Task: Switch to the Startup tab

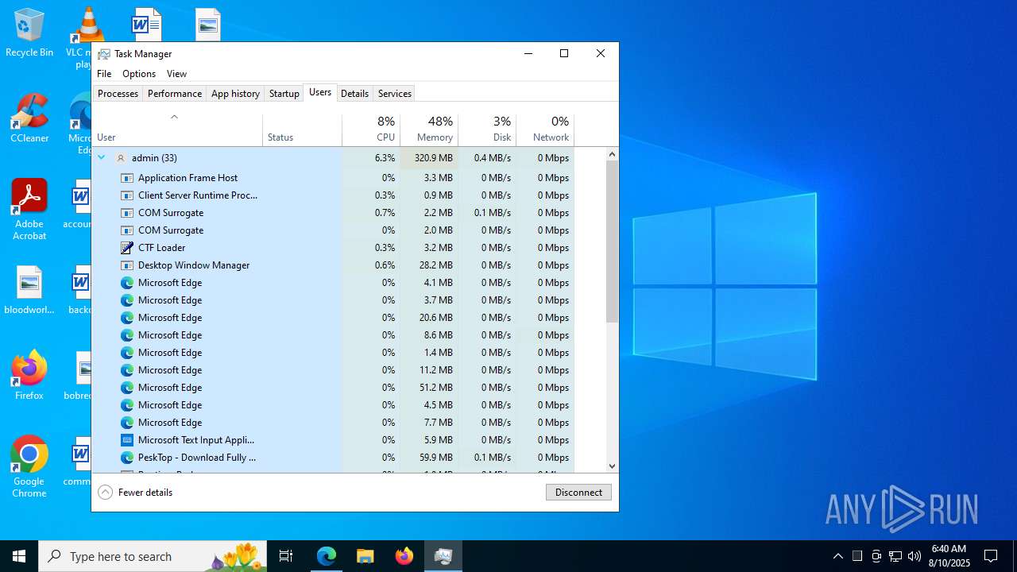Action: coord(284,94)
